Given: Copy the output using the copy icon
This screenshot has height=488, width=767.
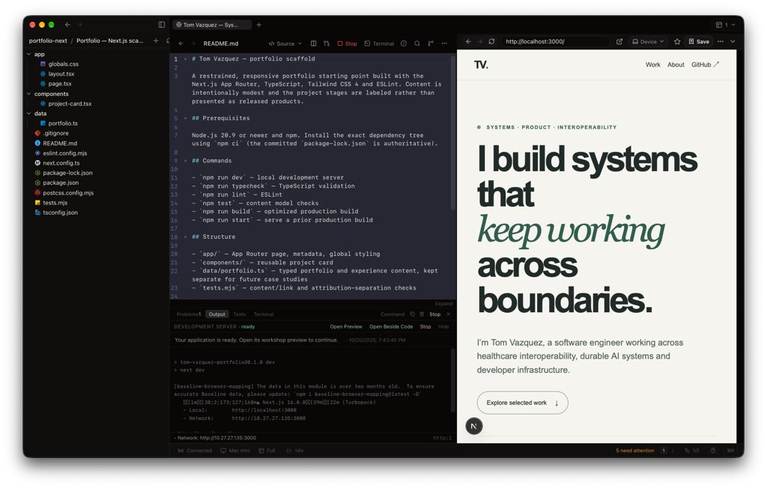Looking at the screenshot, I should click(412, 314).
